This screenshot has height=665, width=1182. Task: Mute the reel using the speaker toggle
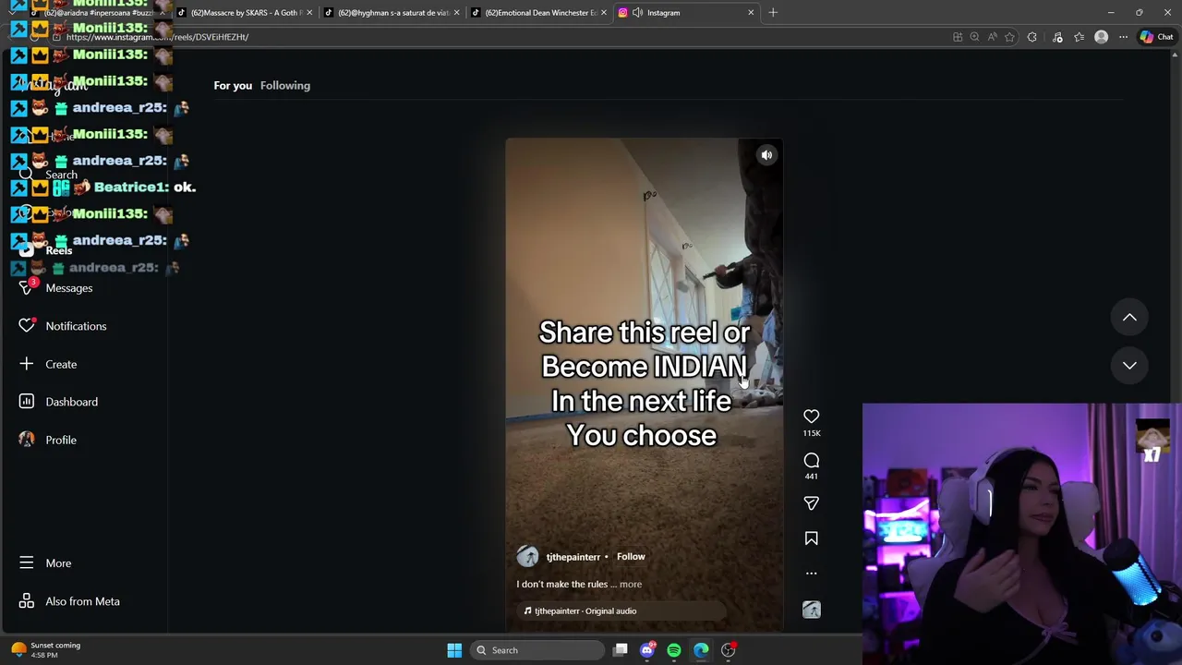pos(766,155)
